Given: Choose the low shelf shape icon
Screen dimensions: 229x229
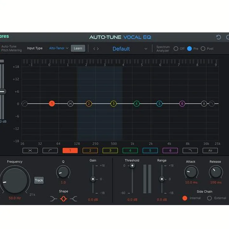Looking at the screenshot, I should coord(53,199).
